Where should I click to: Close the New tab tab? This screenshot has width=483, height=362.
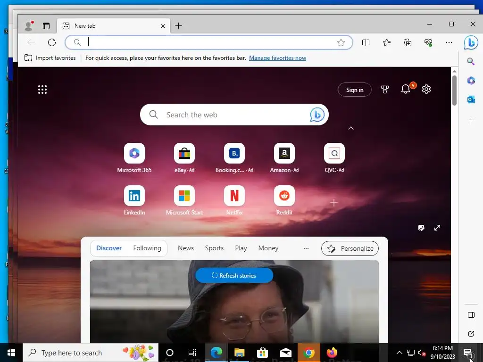[x=163, y=26]
